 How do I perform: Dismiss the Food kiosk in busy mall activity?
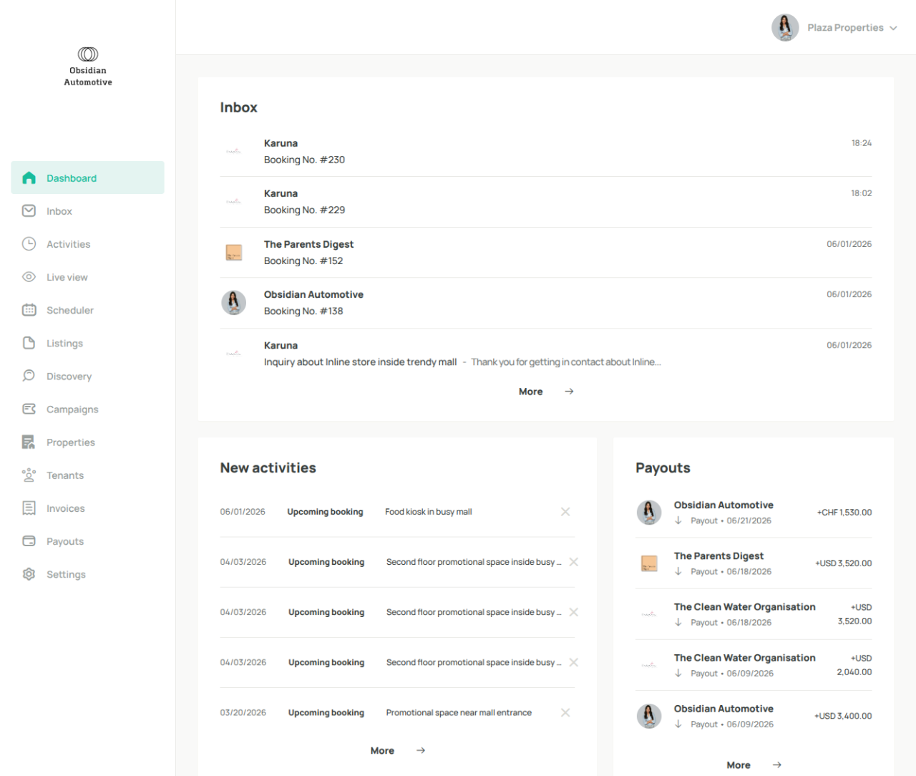click(x=565, y=512)
